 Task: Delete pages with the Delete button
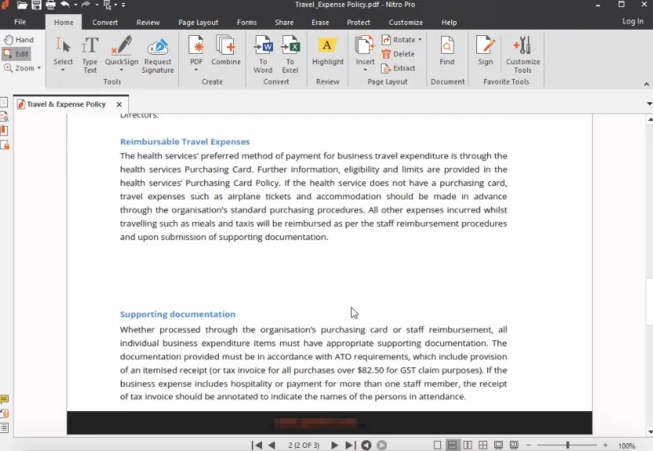[x=398, y=54]
